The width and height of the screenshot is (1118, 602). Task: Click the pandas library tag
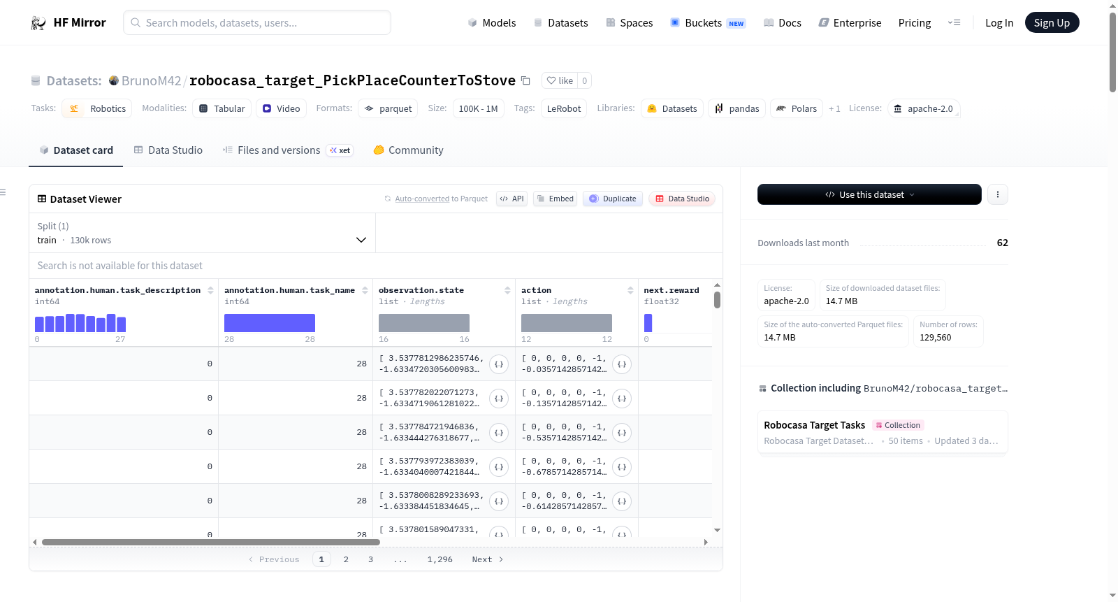pos(736,108)
